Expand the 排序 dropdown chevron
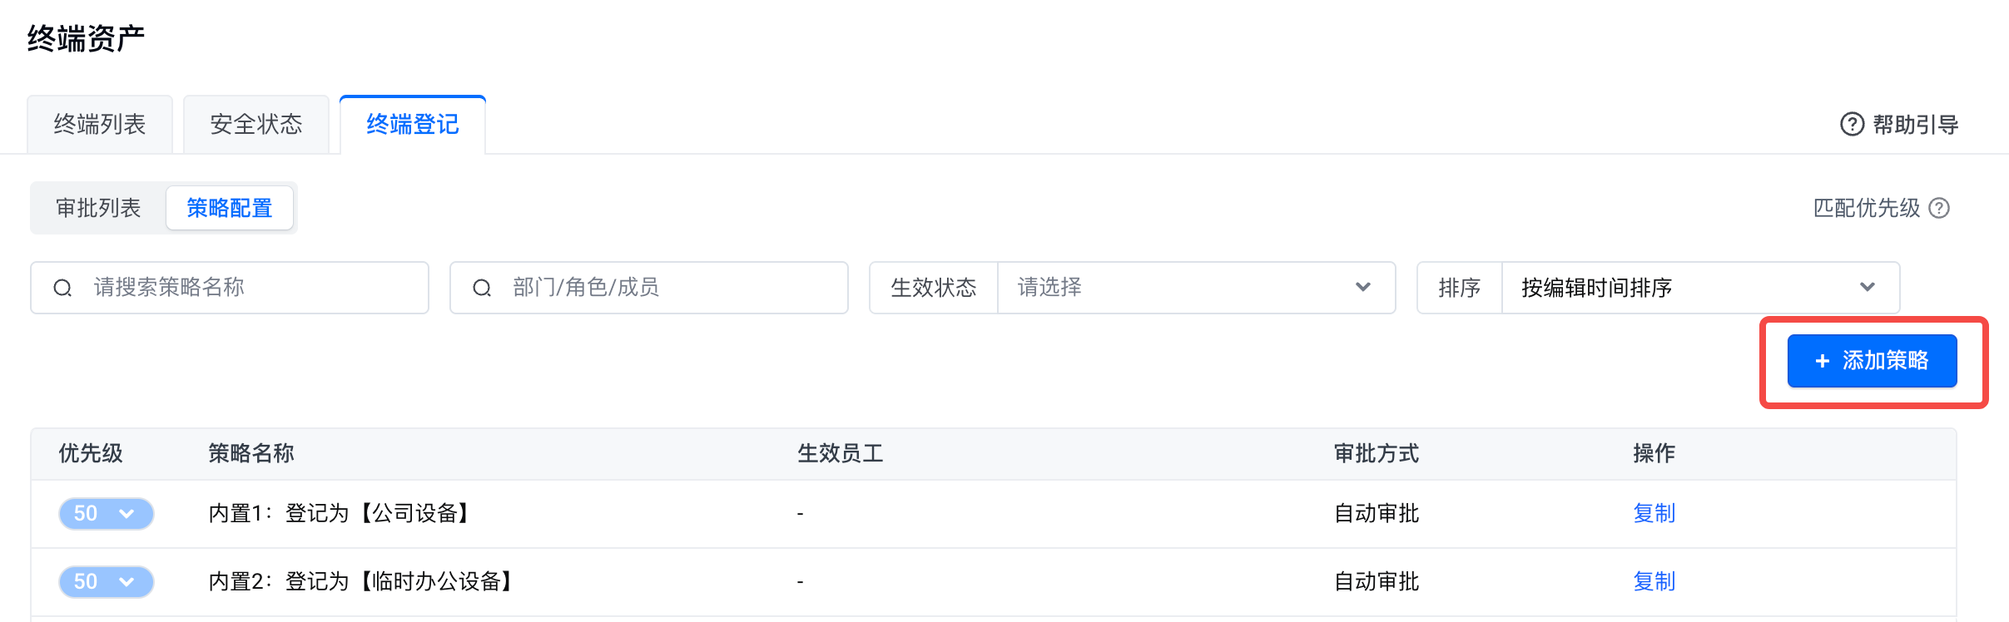The width and height of the screenshot is (2009, 622). [x=1867, y=288]
